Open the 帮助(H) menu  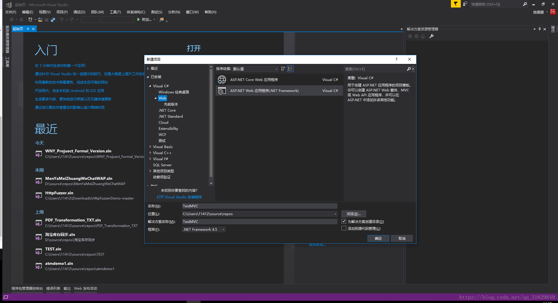[210, 12]
